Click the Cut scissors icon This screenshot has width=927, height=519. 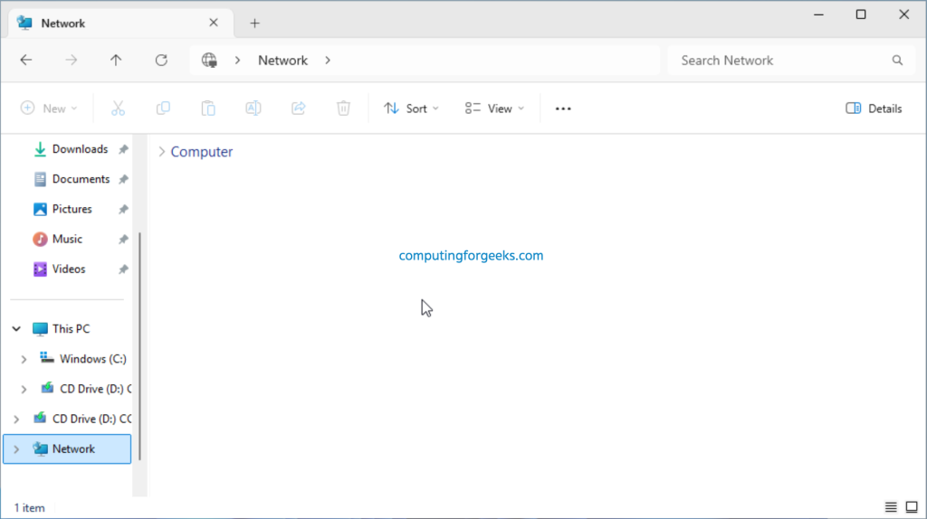[119, 109]
